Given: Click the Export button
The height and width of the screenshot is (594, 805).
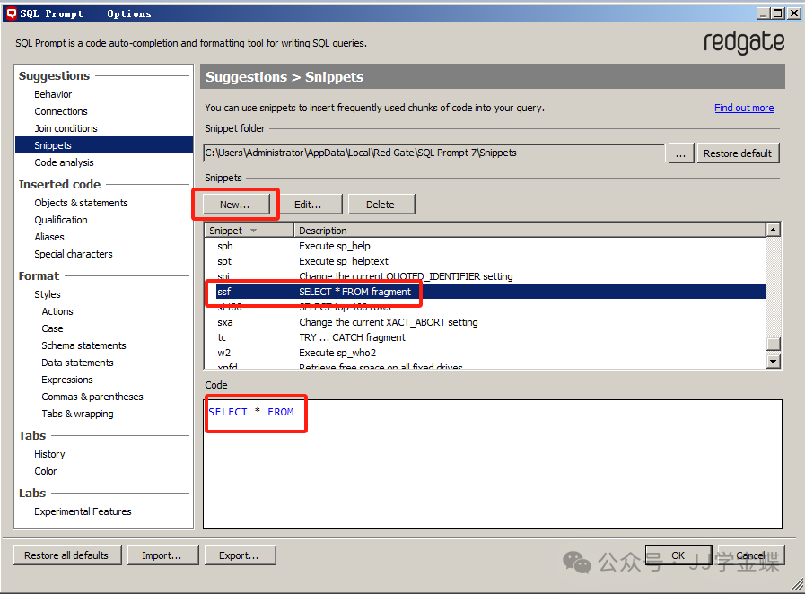Looking at the screenshot, I should click(x=240, y=555).
